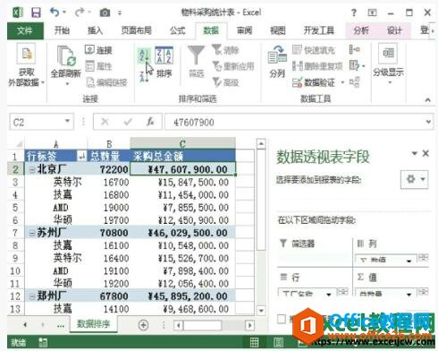Click the previous sheet navigation arrow
Viewport: 438px width, 351px height.
tap(25, 325)
